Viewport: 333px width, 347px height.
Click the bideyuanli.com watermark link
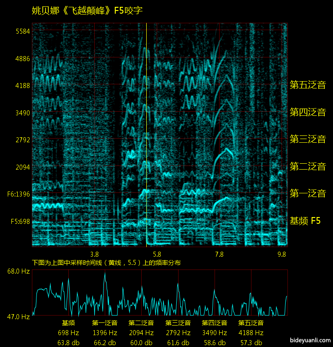309,340
